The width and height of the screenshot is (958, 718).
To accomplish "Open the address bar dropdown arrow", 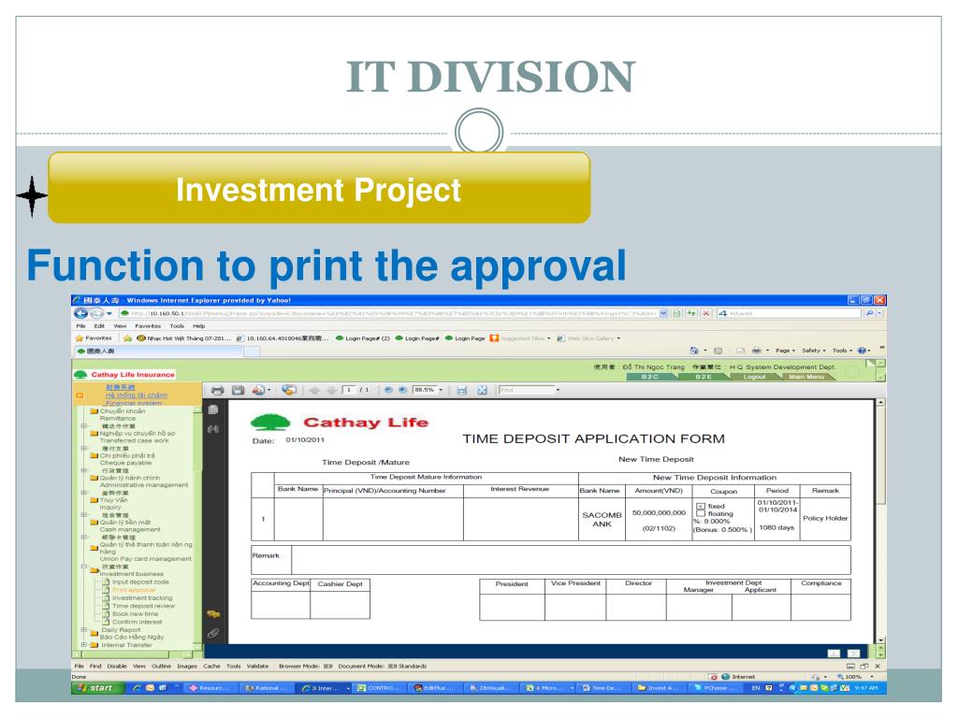I will pos(663,313).
